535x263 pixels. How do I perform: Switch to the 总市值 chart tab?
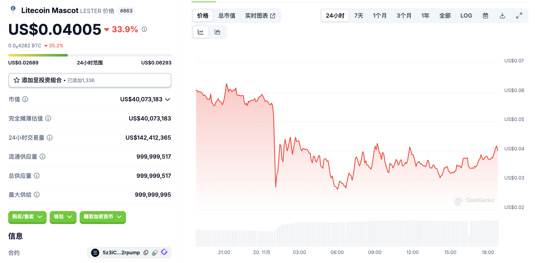pyautogui.click(x=227, y=16)
